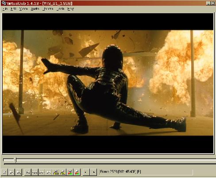Open the File menu
The width and height of the screenshot is (216, 178).
(x=5, y=9)
